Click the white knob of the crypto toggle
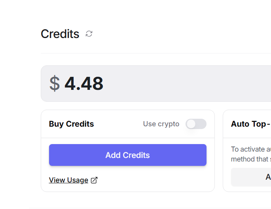The width and height of the screenshot is (271, 209). pos(191,124)
